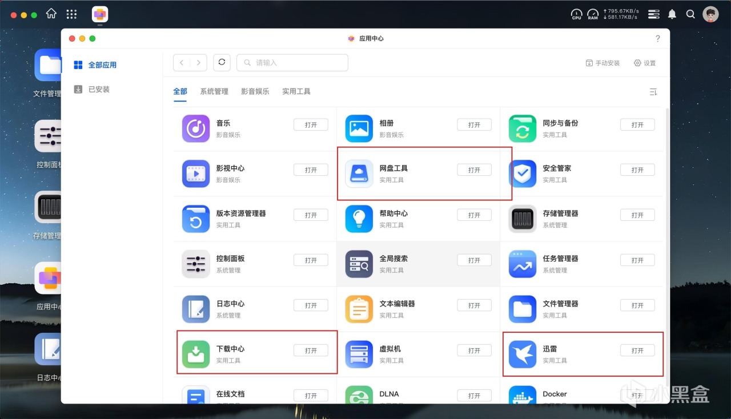Image resolution: width=731 pixels, height=419 pixels.
Task: Click the 日志中心 app icon in the list
Action: [196, 309]
